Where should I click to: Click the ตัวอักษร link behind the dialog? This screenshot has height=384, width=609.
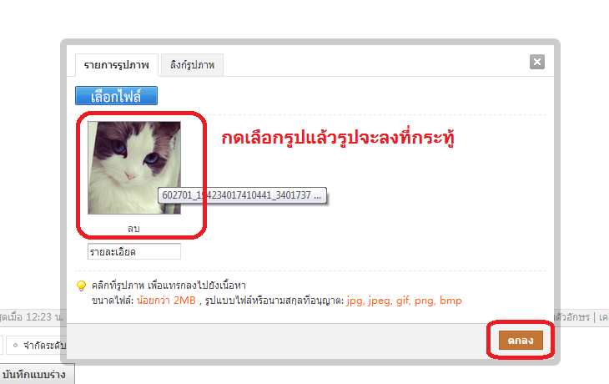click(x=571, y=317)
